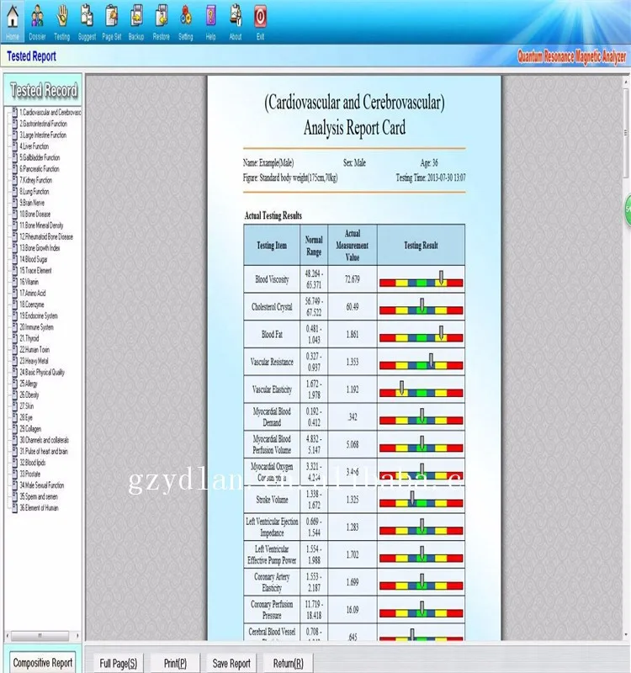Viewport: 631px width, 673px height.
Task: Select the Coenzyme record
Action: (x=32, y=305)
